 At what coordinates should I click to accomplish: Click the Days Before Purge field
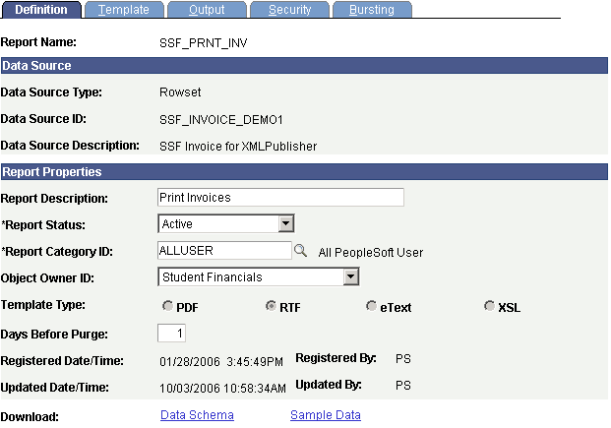[171, 333]
